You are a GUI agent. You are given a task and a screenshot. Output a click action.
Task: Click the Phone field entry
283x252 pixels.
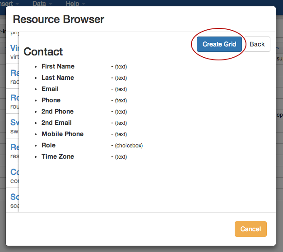pos(51,100)
